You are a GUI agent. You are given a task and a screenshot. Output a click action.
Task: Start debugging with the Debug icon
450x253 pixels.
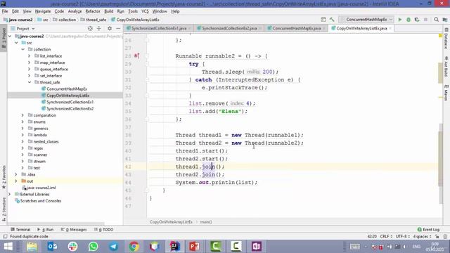coord(409,20)
